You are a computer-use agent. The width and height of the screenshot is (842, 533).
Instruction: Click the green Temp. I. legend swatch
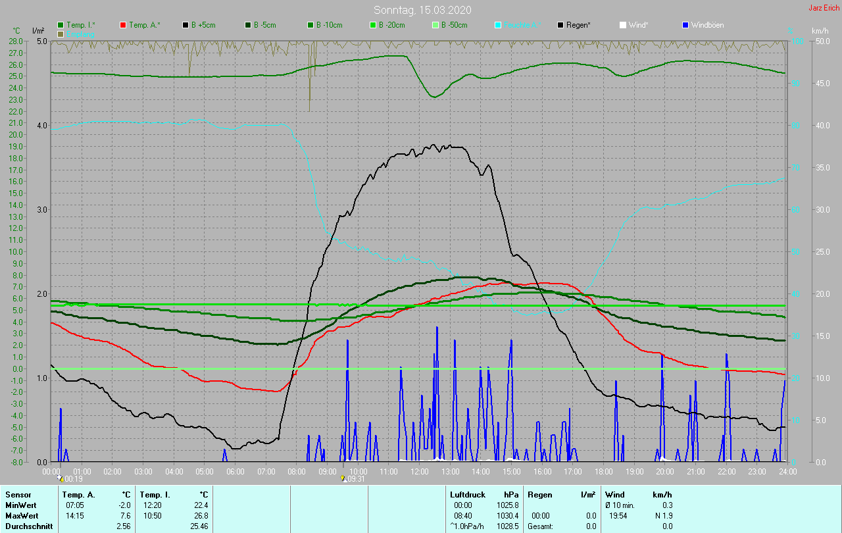[x=61, y=25]
